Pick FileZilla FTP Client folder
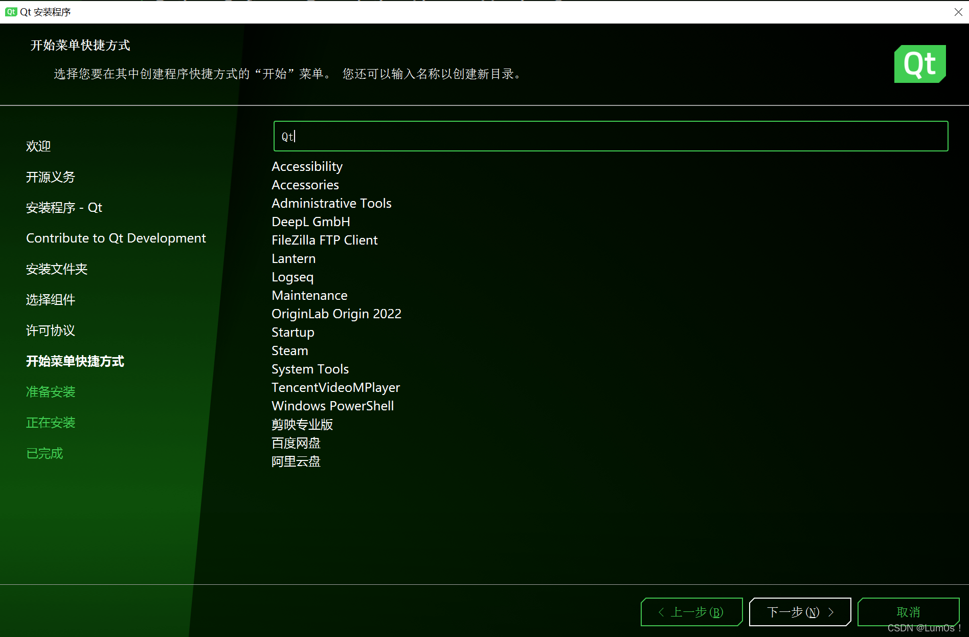The width and height of the screenshot is (969, 637). (x=325, y=240)
